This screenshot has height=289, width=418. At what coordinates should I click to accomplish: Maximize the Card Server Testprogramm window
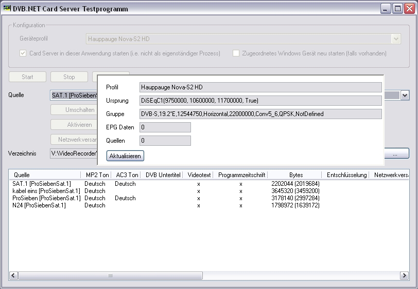[x=397, y=9]
